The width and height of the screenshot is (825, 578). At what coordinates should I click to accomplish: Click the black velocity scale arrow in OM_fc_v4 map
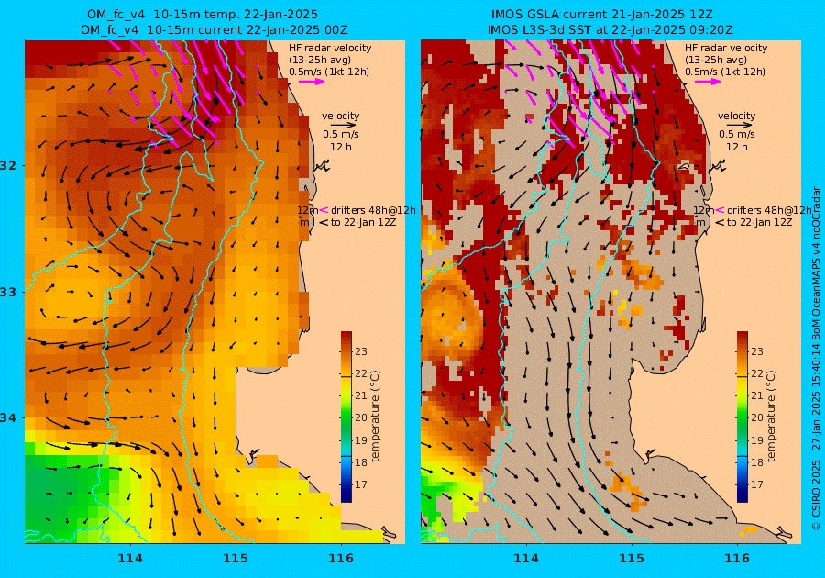(x=344, y=126)
